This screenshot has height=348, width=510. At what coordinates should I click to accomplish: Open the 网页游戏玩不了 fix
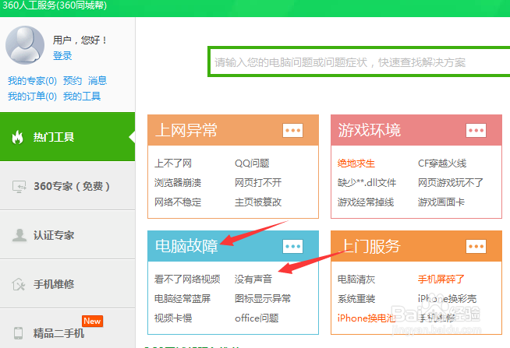(451, 182)
